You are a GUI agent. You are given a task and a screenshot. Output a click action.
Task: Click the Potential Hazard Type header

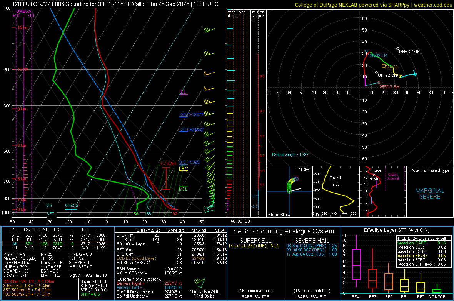[x=430, y=170]
